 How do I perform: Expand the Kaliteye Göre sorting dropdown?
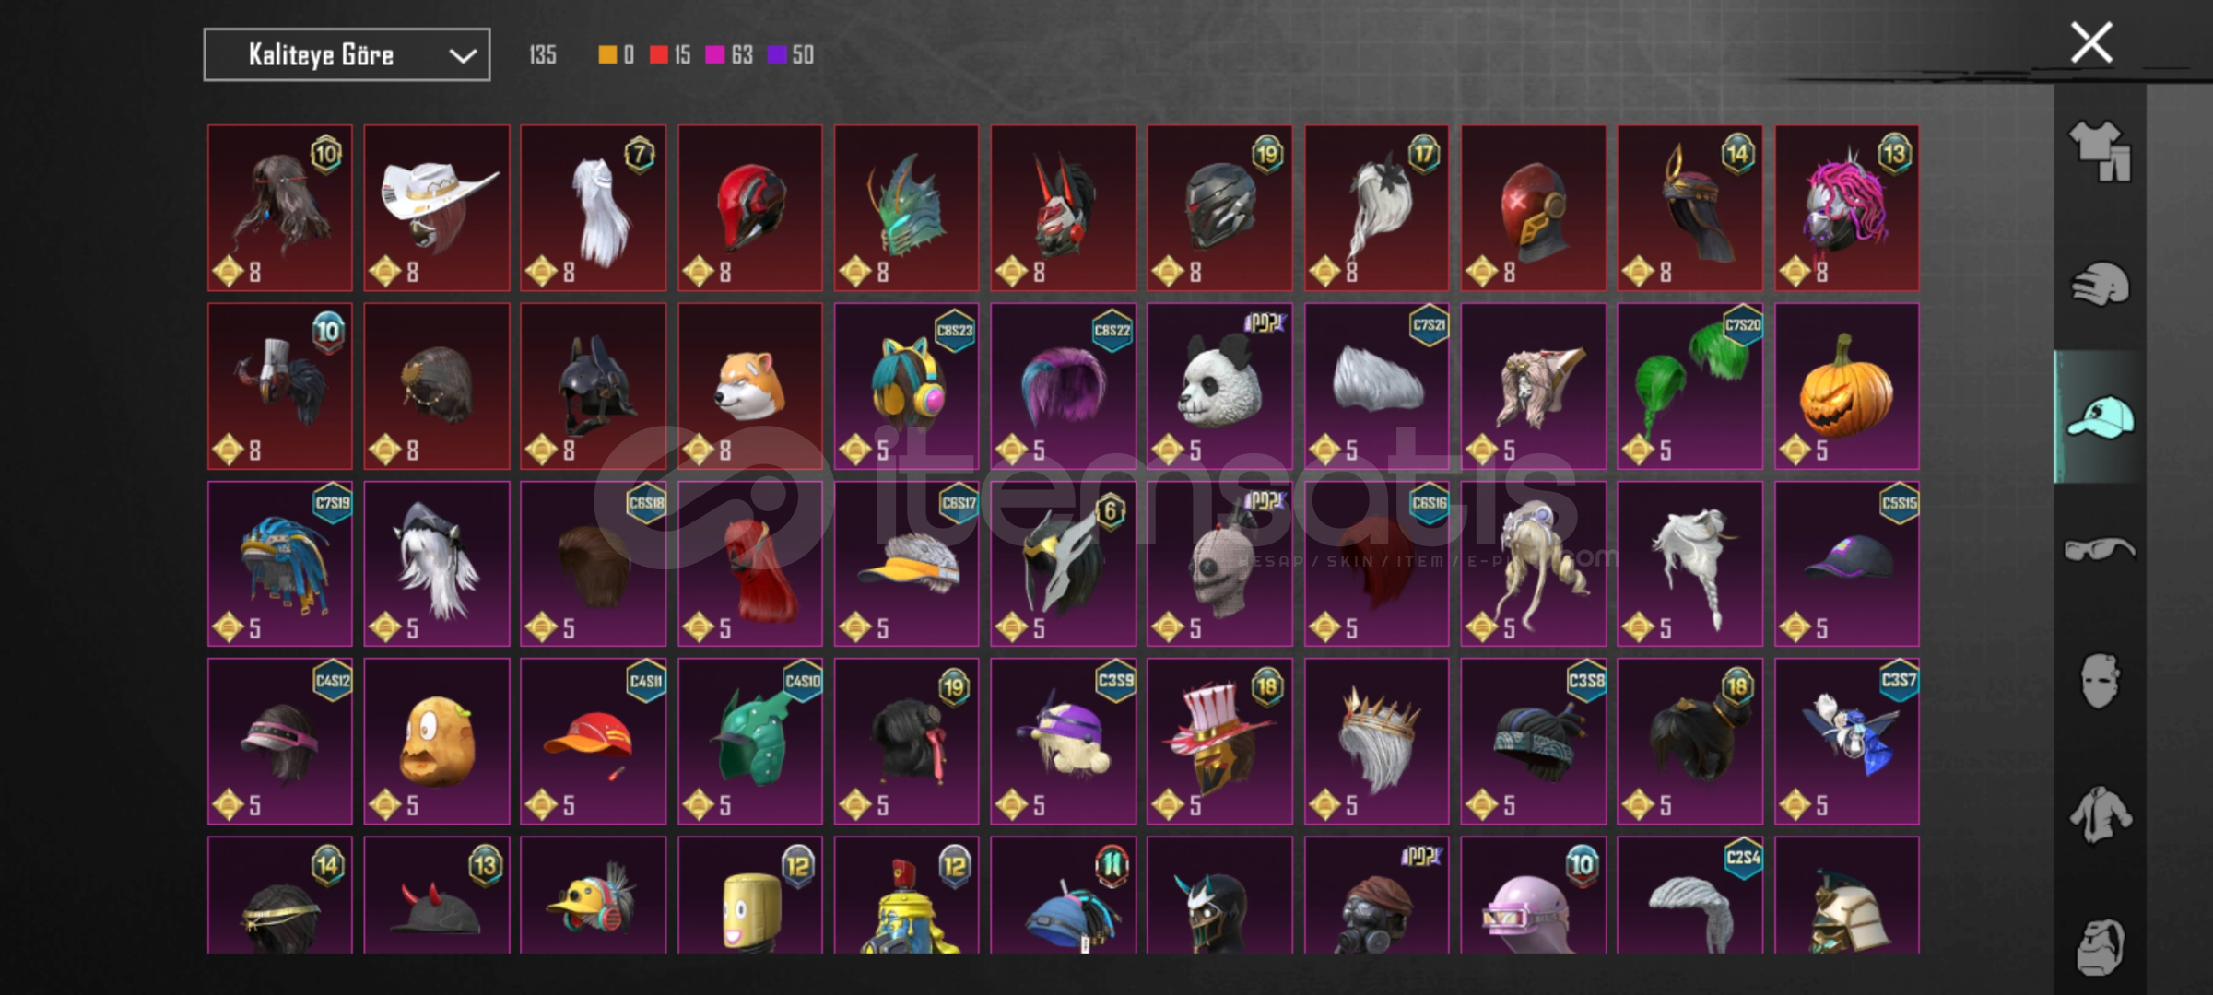pos(347,55)
